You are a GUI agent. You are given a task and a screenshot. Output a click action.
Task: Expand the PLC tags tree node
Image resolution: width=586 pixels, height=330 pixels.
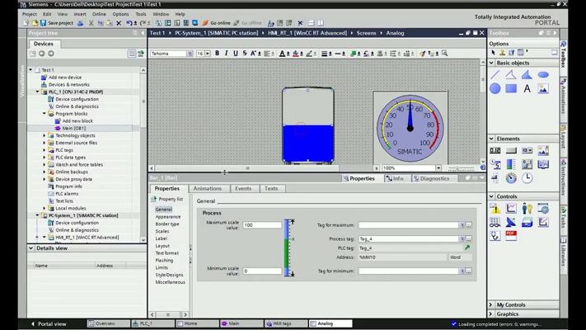point(45,150)
